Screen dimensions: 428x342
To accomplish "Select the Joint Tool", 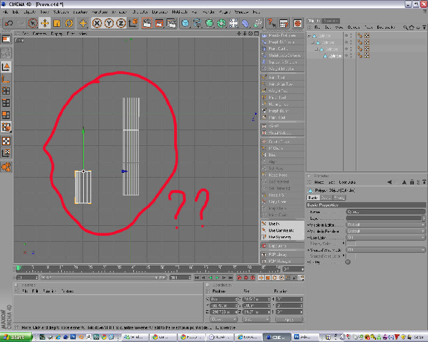I will 282,78.
